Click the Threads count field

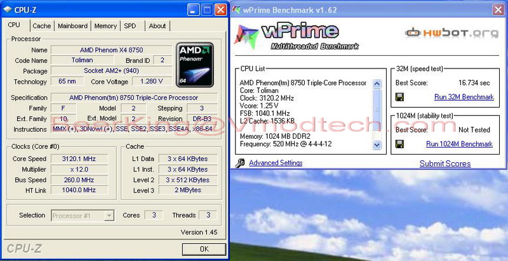pos(208,215)
